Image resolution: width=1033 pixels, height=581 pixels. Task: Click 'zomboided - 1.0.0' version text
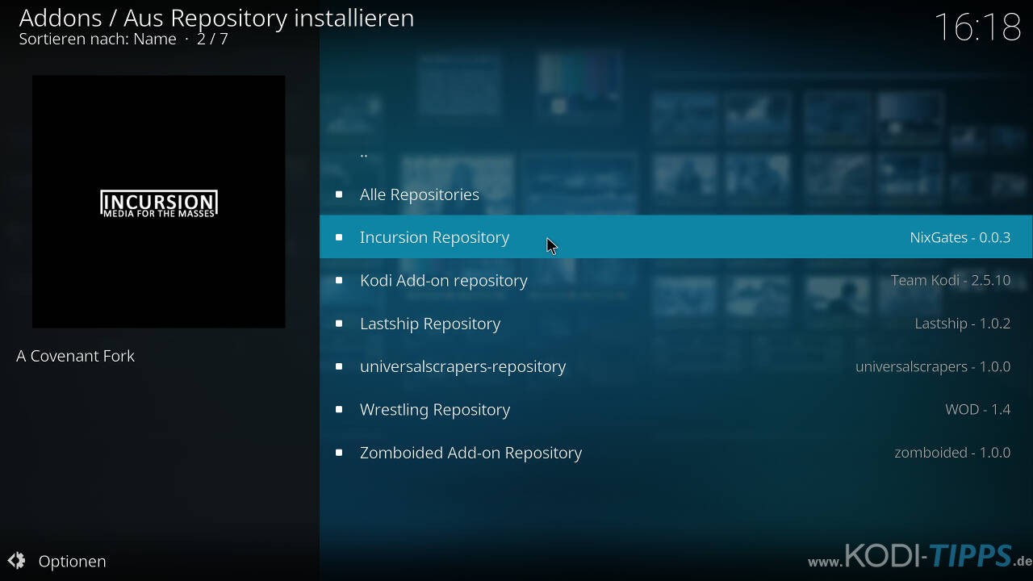[x=952, y=453]
